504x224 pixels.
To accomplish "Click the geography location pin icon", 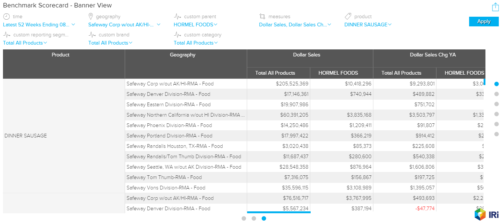I will [x=91, y=16].
